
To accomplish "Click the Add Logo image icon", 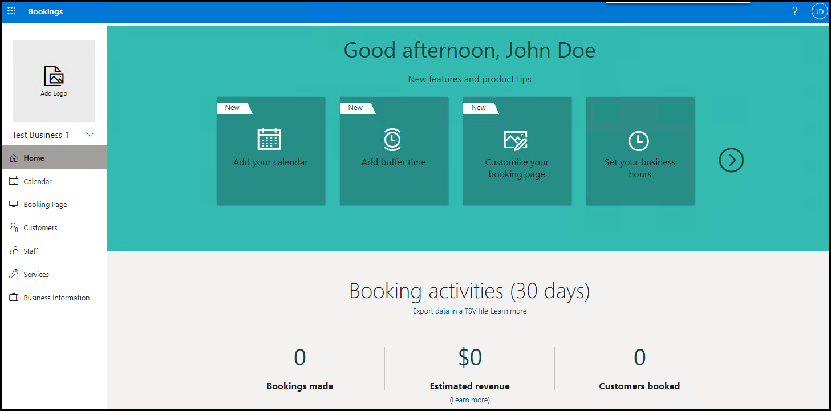I will point(54,75).
